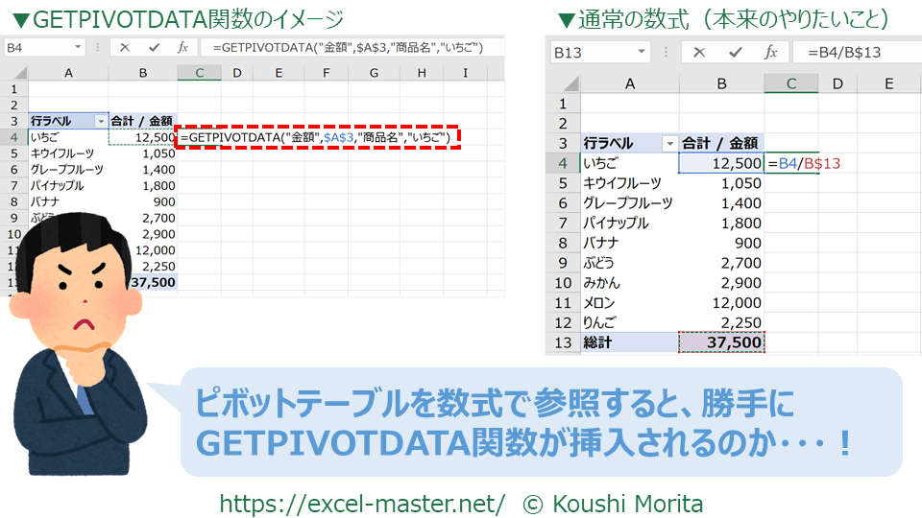Viewport: 922px width, 518px height.
Task: Click the select-all corner above row 1 in the B13 sheet
Action: coord(563,84)
